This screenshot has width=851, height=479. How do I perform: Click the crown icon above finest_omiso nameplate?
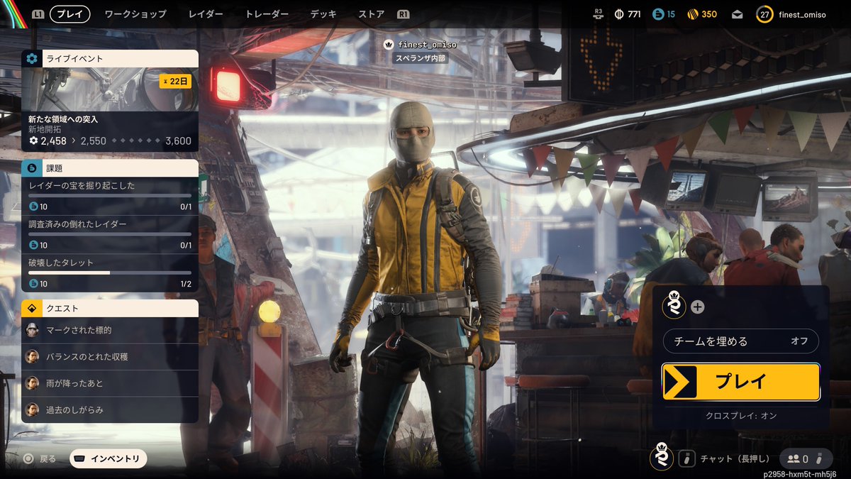389,44
